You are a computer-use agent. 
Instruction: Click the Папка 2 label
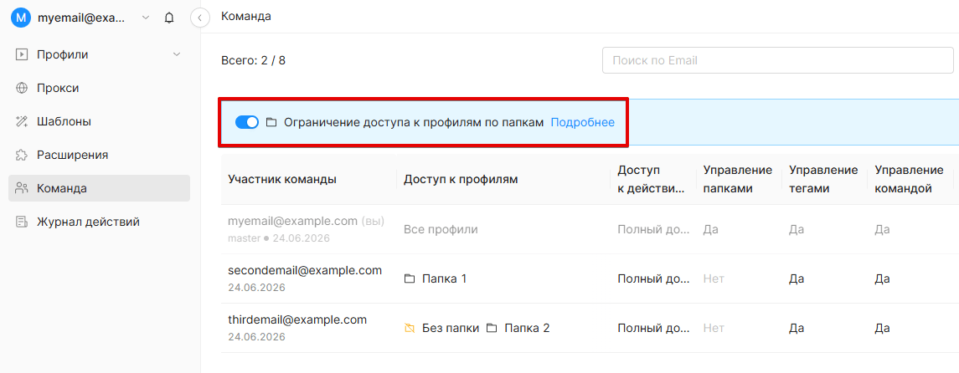pyautogui.click(x=527, y=329)
